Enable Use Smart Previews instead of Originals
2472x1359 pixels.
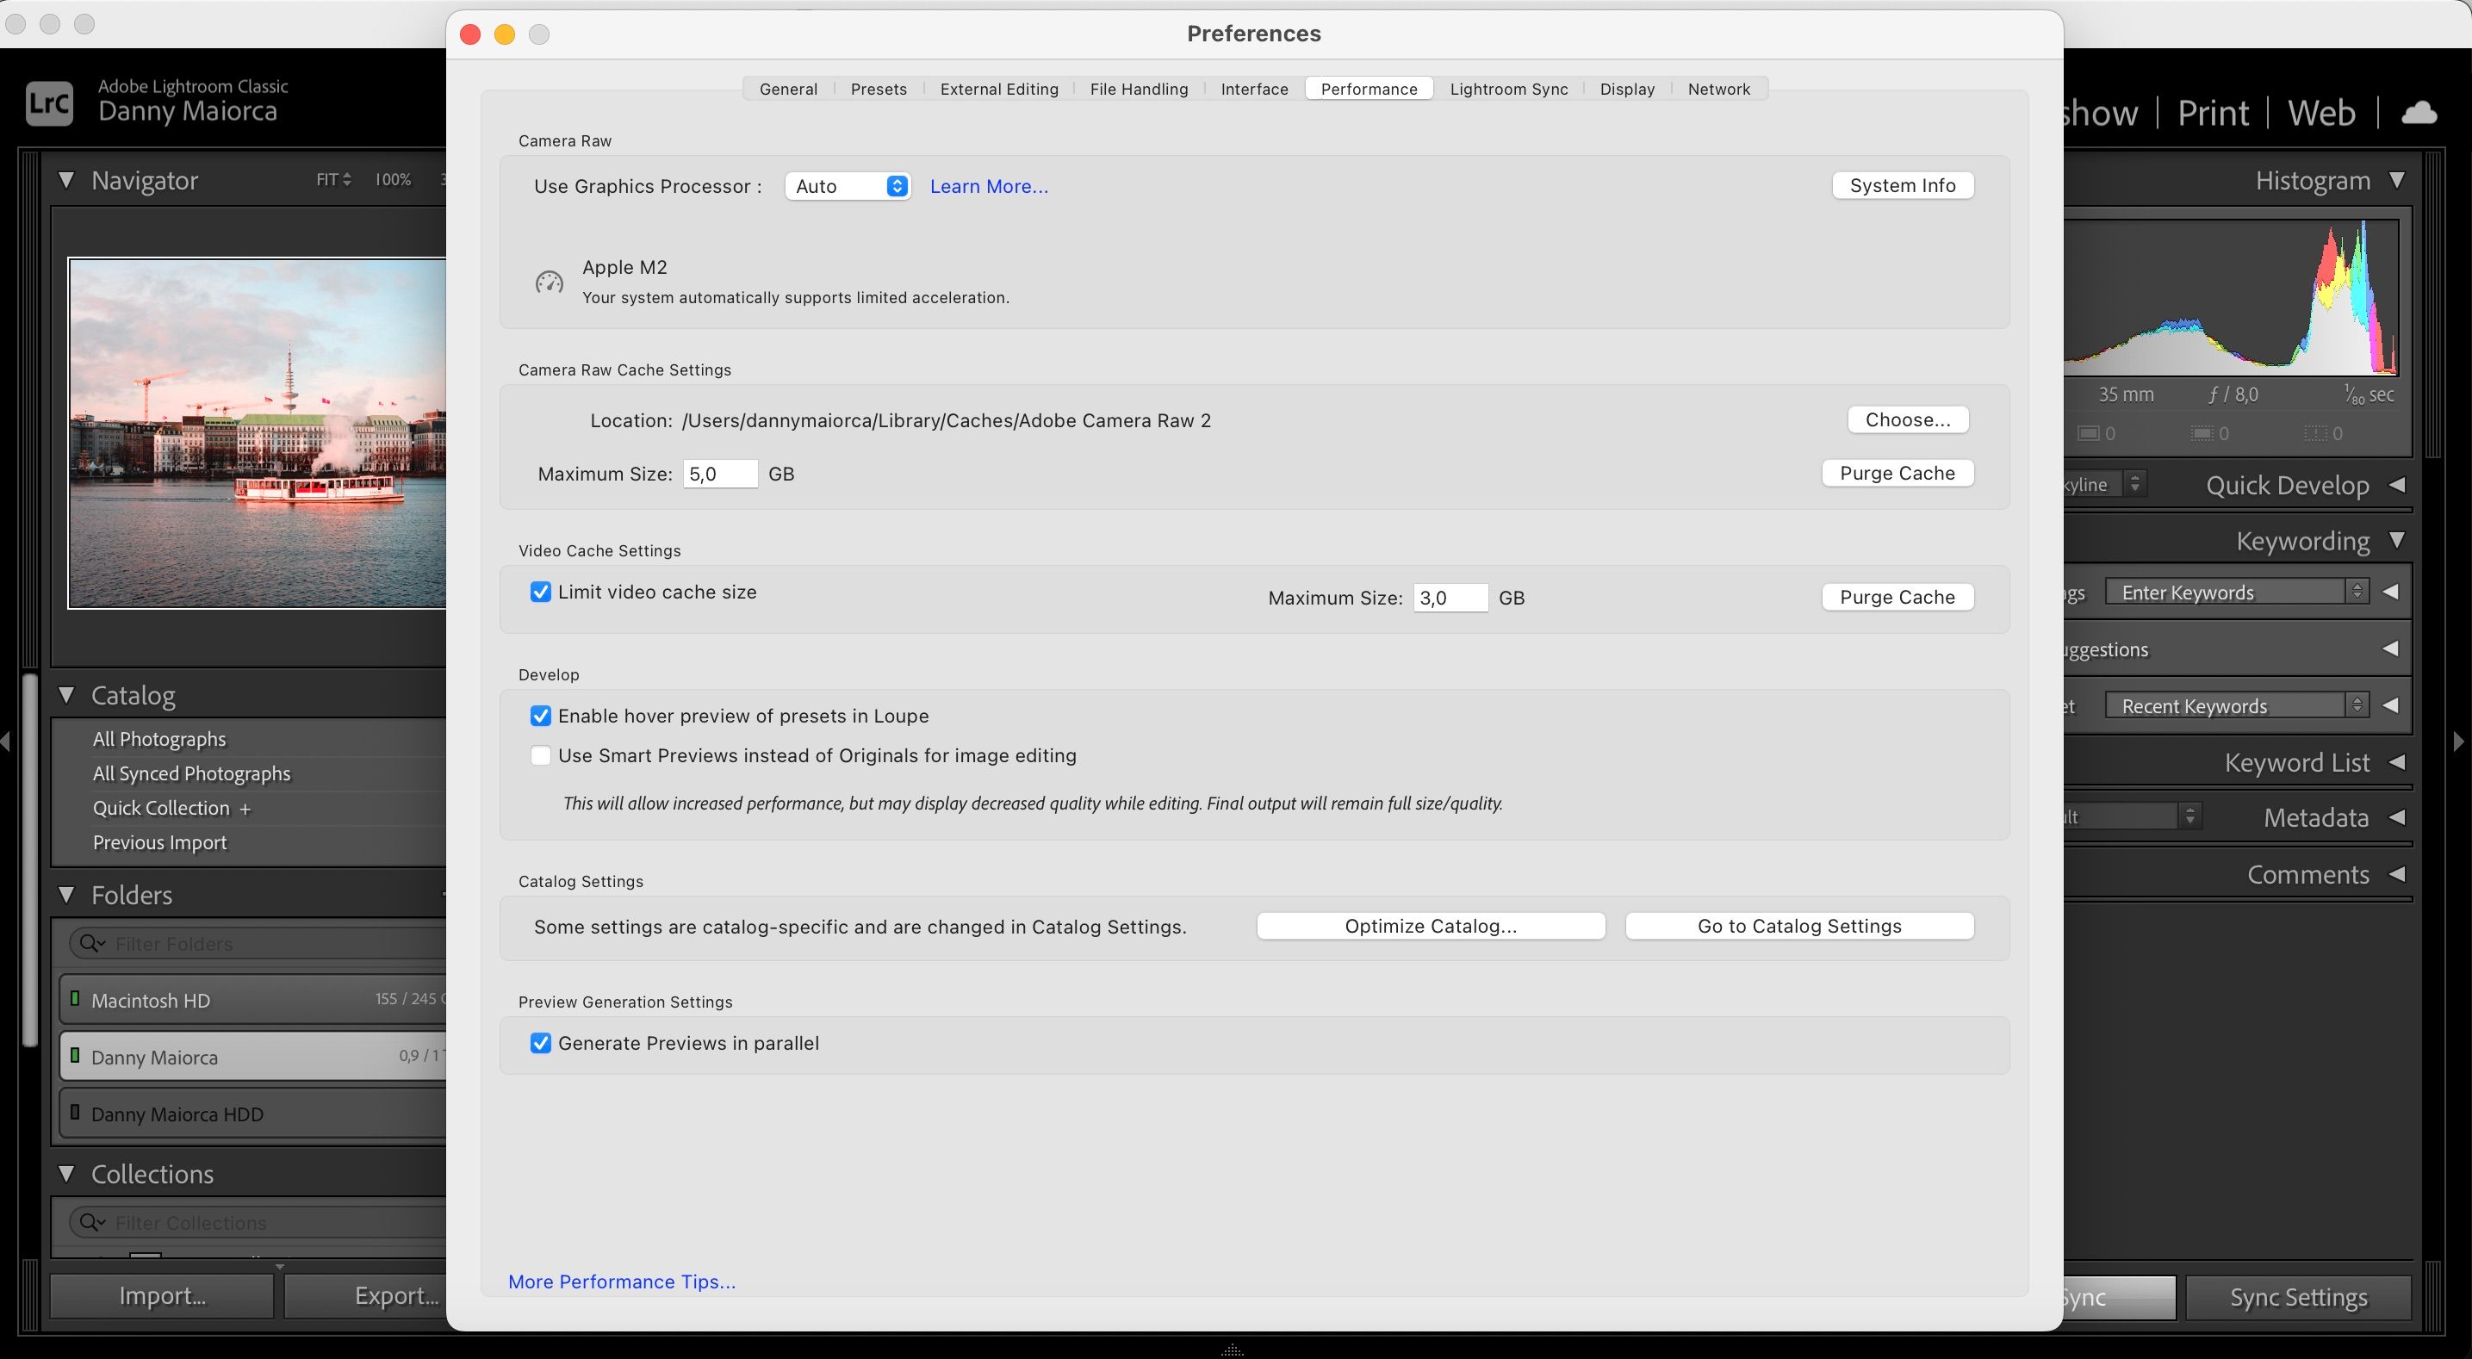[540, 755]
